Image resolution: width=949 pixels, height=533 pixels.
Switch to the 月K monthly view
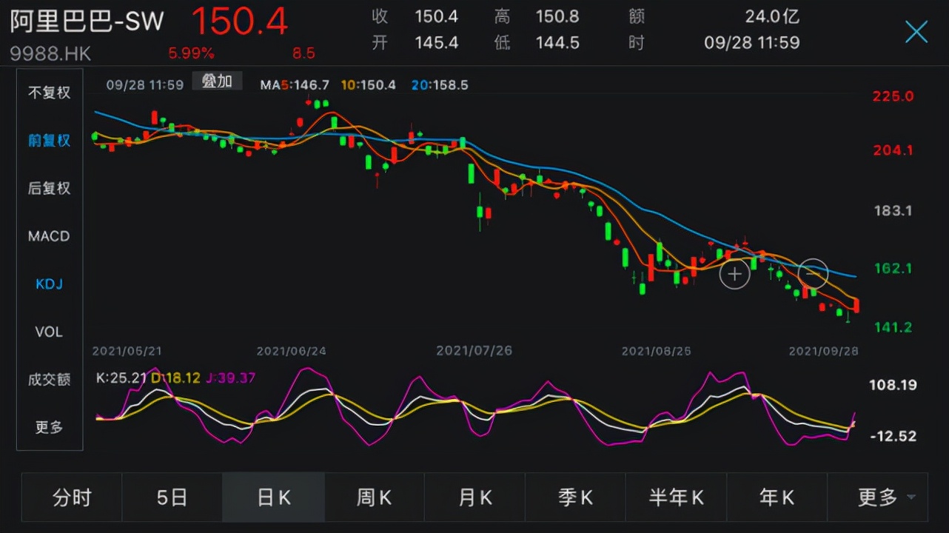tap(474, 497)
